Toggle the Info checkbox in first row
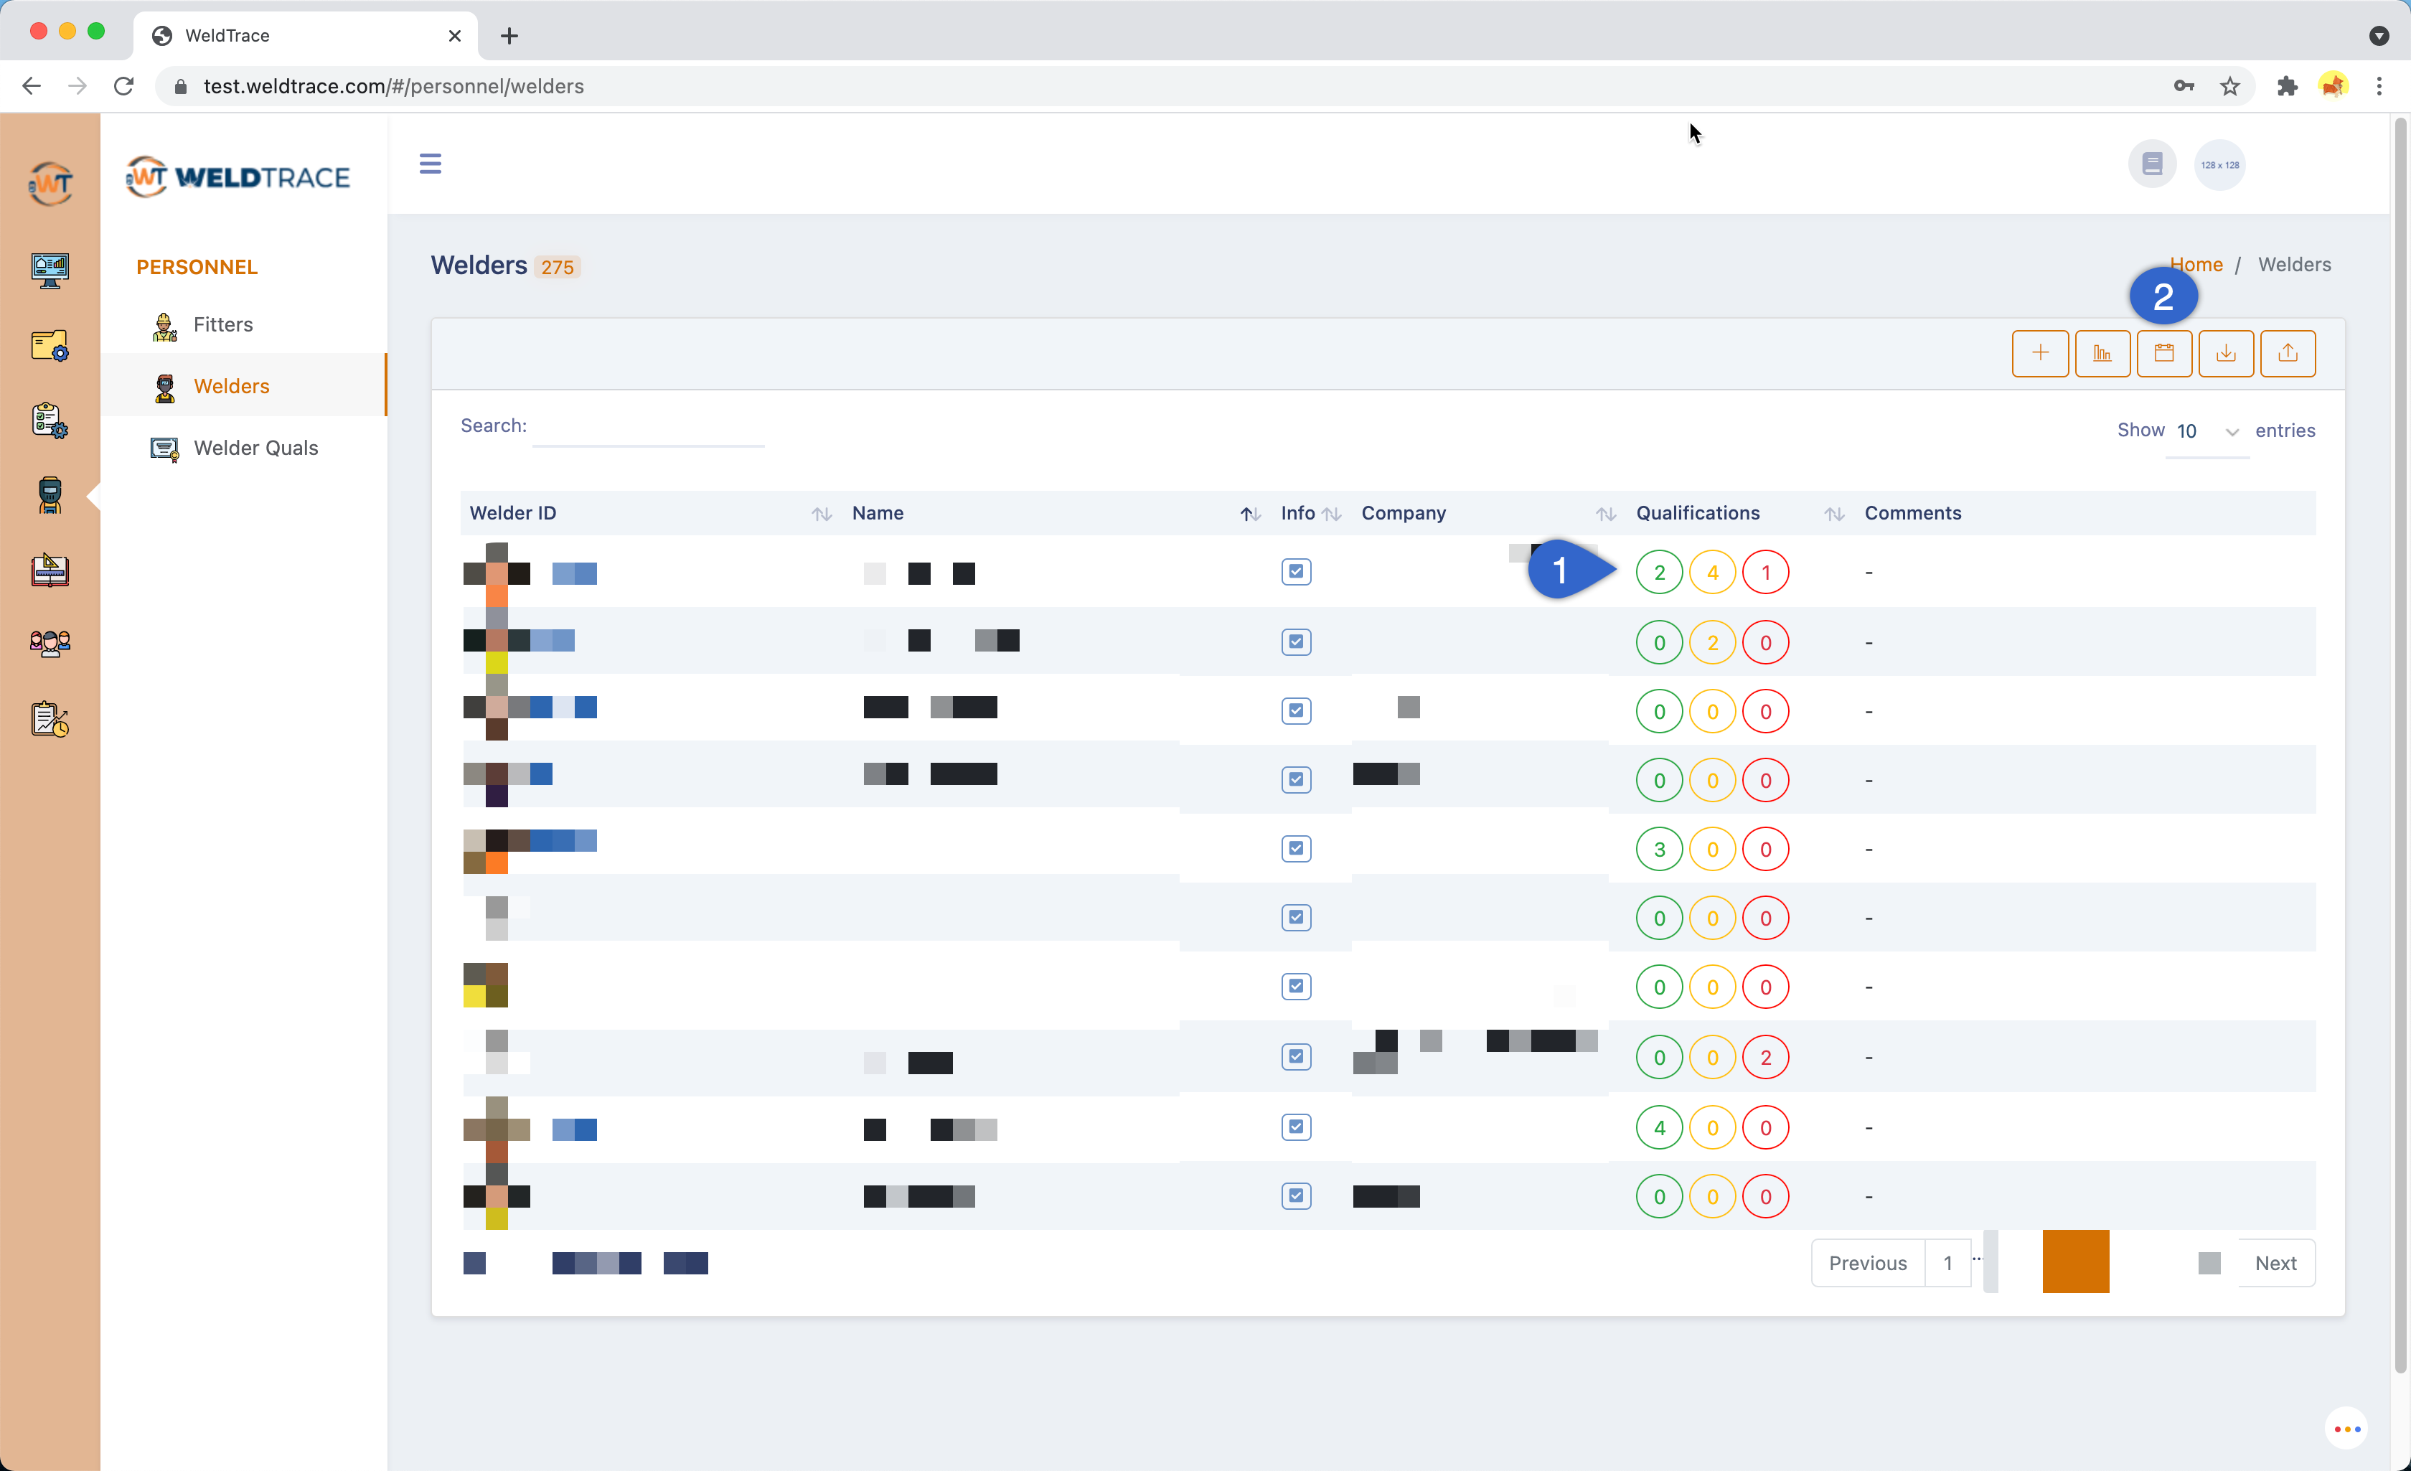The width and height of the screenshot is (2411, 1471). 1295,572
